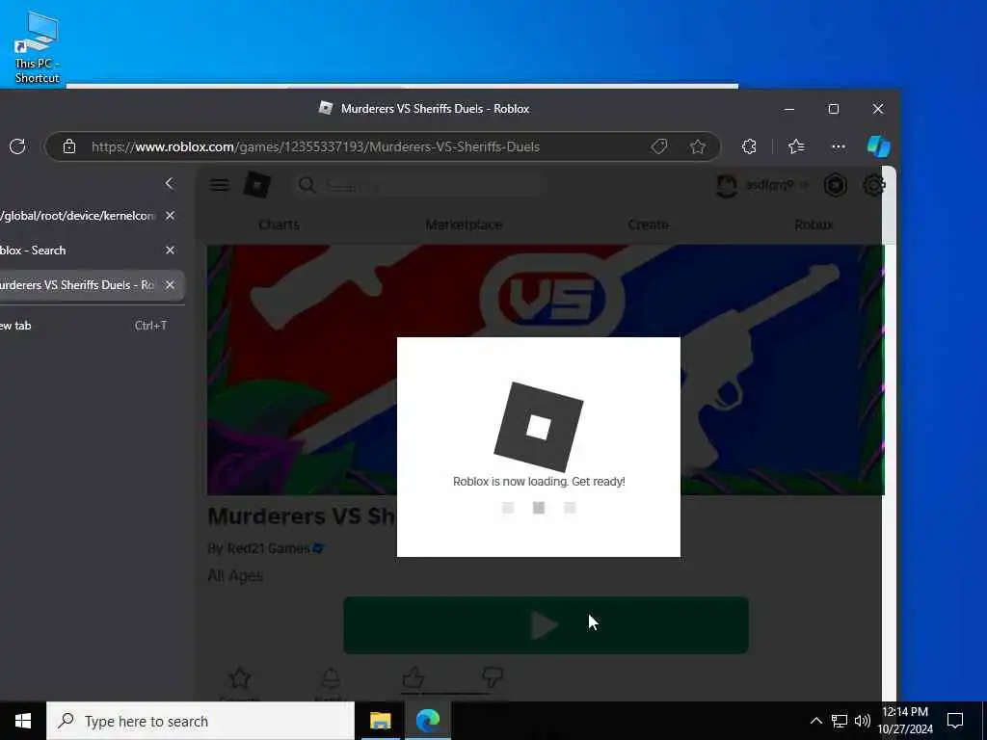Open Edge Settings and more menu

pos(839,146)
